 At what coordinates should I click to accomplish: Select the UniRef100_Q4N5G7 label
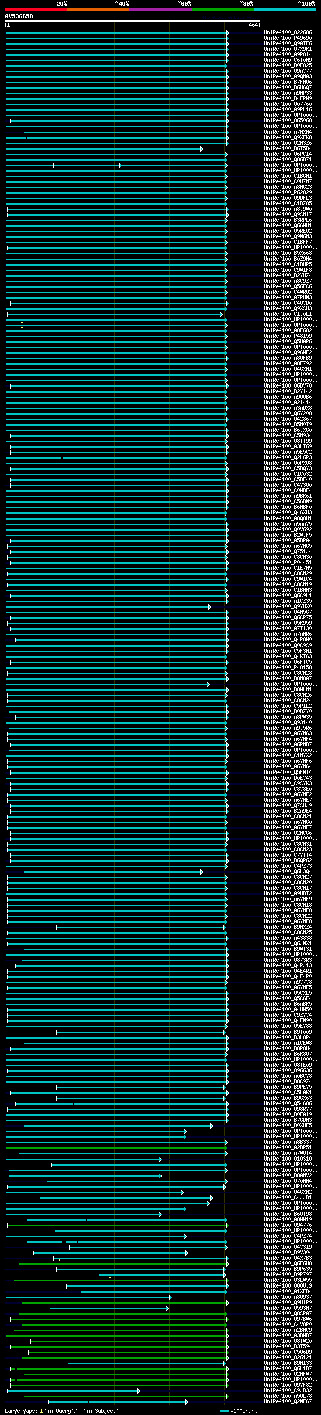pyautogui.click(x=287, y=612)
